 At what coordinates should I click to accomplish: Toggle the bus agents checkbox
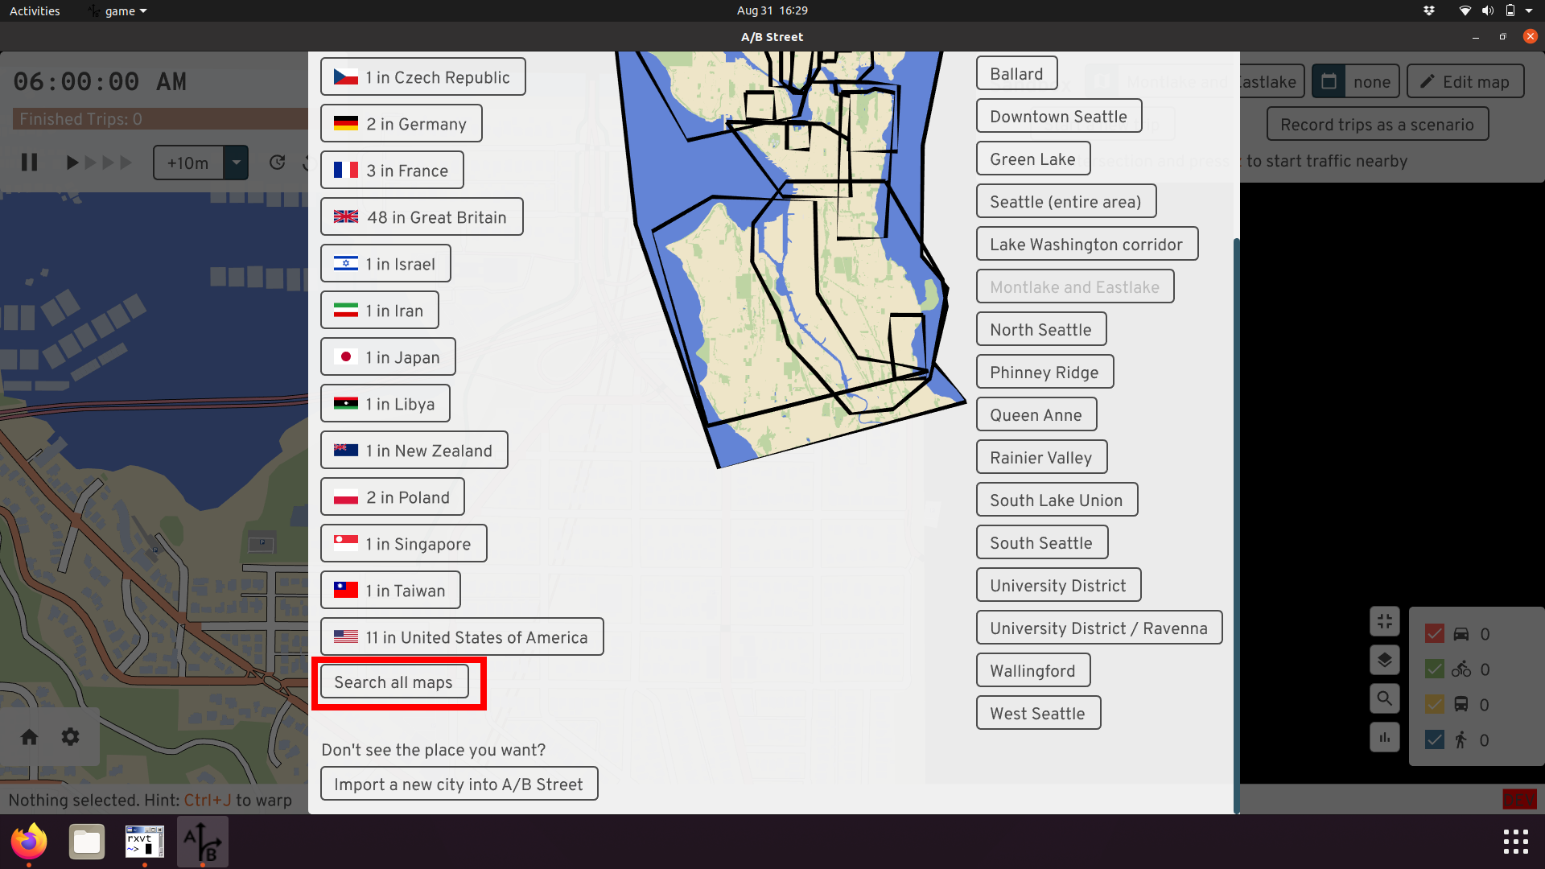tap(1434, 705)
